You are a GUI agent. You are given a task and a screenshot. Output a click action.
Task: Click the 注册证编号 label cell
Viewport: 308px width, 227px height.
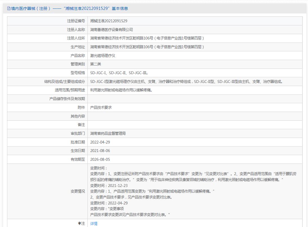point(47,21)
